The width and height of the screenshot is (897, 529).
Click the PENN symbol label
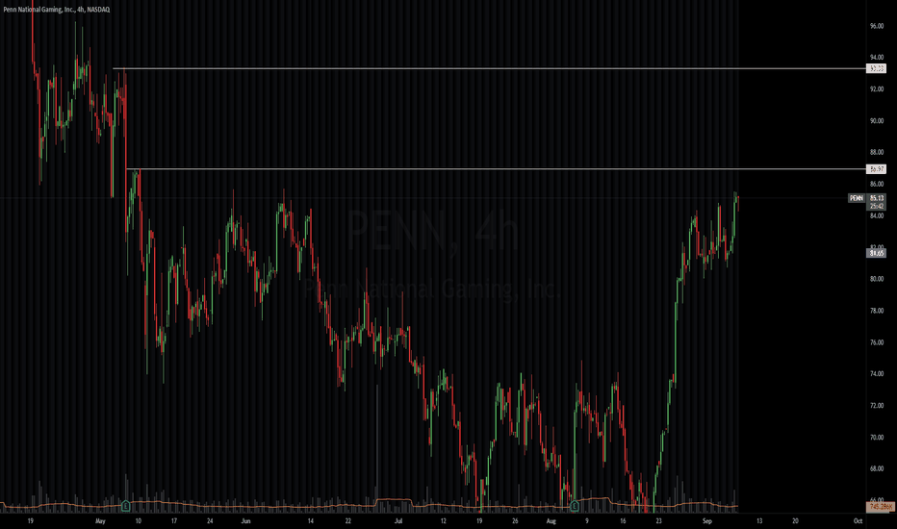(x=857, y=198)
